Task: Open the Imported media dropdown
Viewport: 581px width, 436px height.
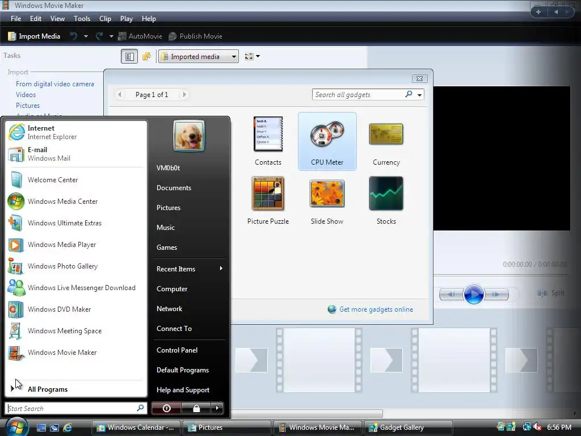Action: tap(199, 56)
